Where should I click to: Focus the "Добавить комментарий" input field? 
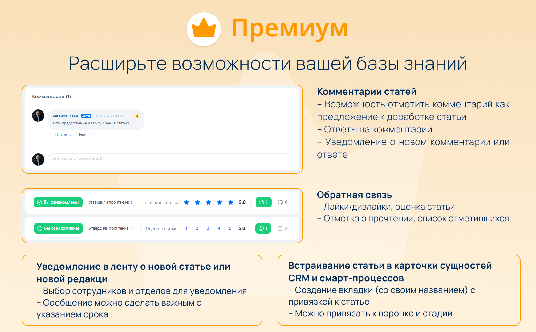tap(170, 159)
